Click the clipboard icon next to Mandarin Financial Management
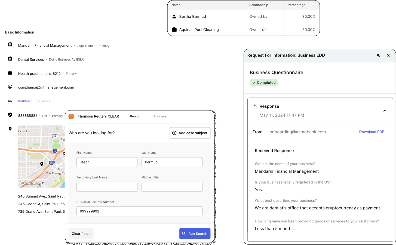This screenshot has height=245, width=396. 10,44
